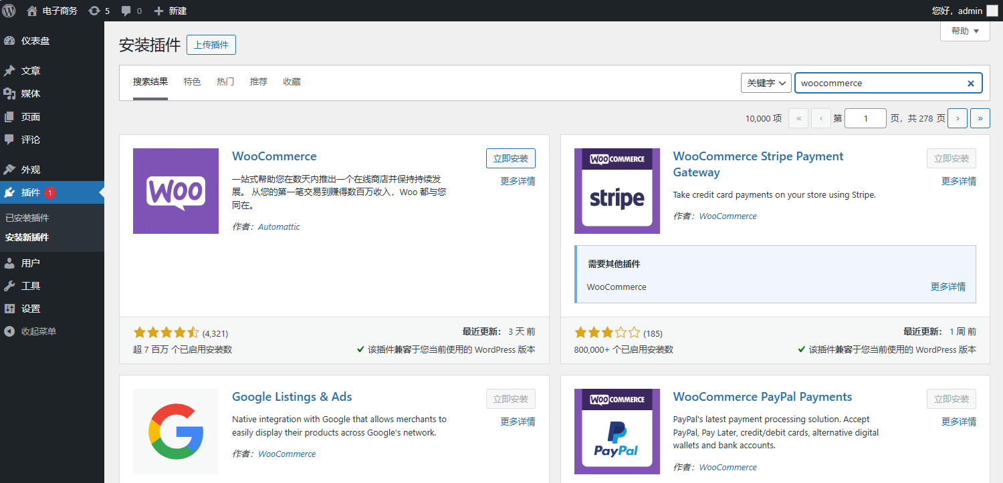Click the current page number field
The image size is (1003, 483).
tap(865, 118)
